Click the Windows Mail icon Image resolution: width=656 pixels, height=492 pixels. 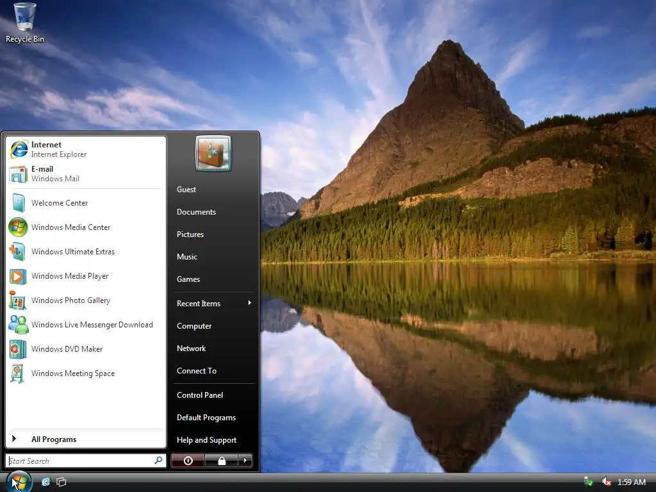tap(19, 174)
